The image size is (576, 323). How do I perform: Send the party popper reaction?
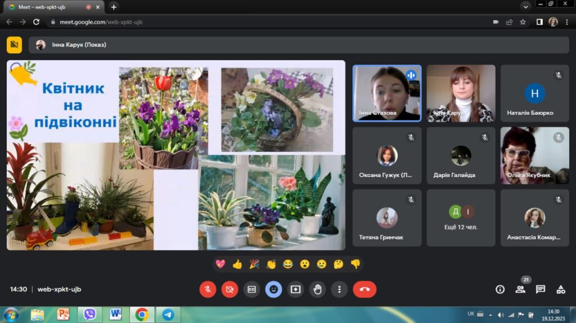[x=254, y=264]
